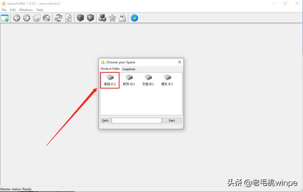Click the Go Home house icon

47,18
